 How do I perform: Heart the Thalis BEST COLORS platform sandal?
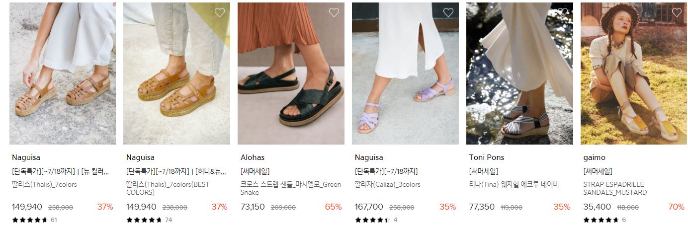click(x=220, y=12)
